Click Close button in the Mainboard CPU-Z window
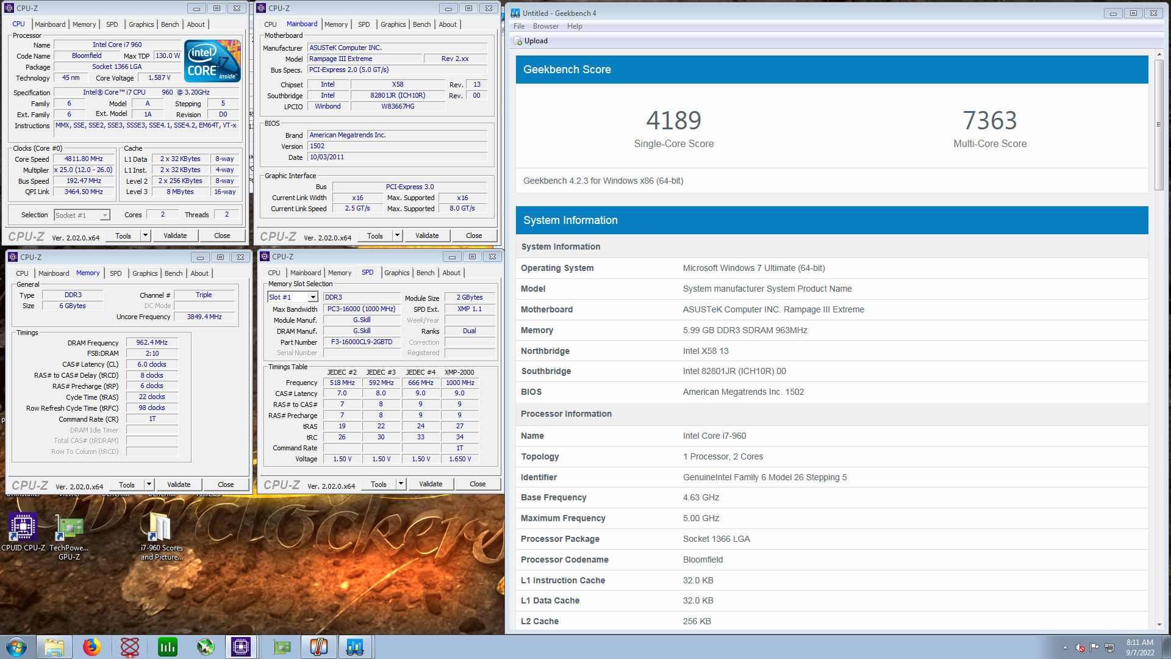The height and width of the screenshot is (659, 1171). tap(474, 236)
